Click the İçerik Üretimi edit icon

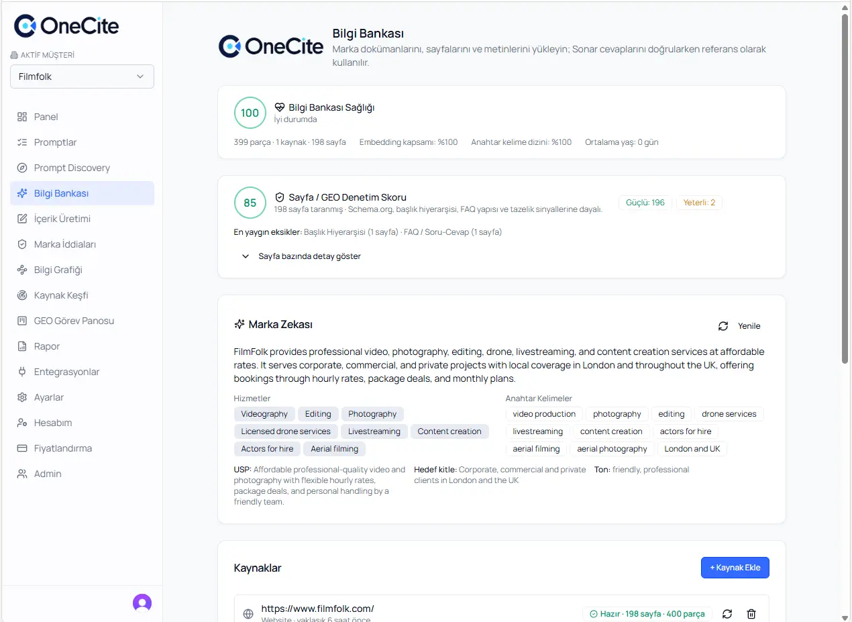(22, 219)
